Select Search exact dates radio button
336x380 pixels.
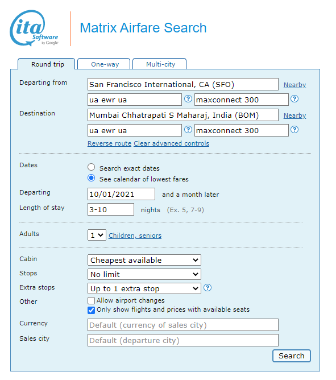pos(92,167)
